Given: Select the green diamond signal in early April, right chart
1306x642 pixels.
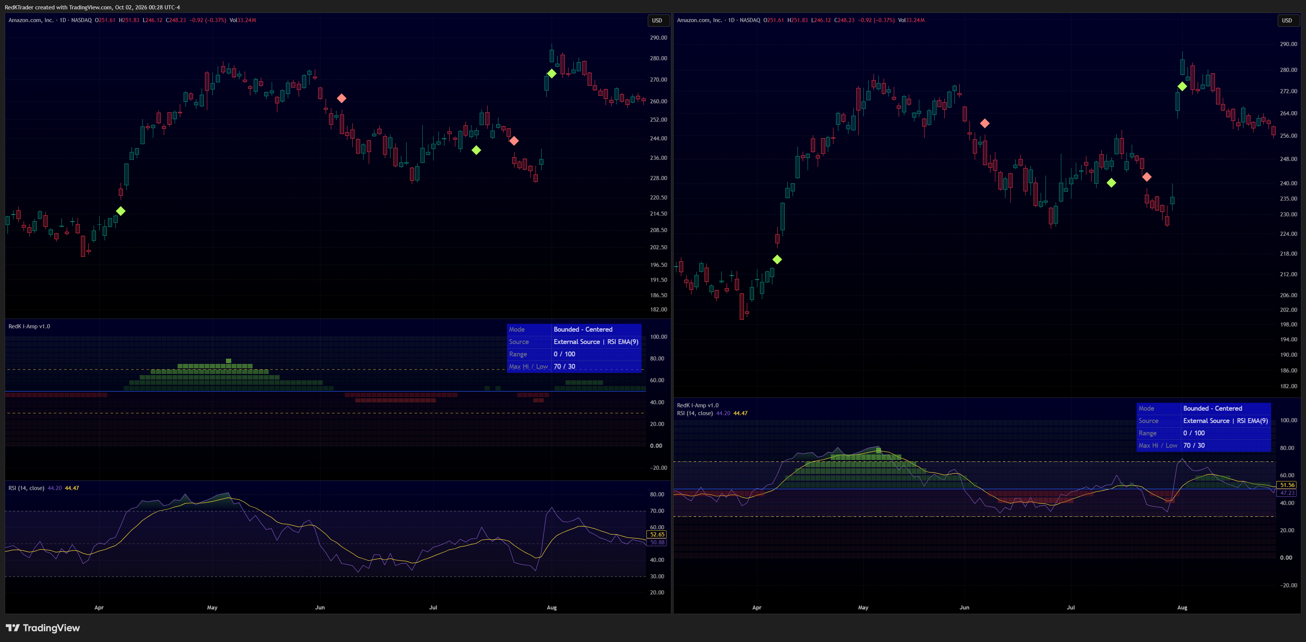Looking at the screenshot, I should (777, 259).
